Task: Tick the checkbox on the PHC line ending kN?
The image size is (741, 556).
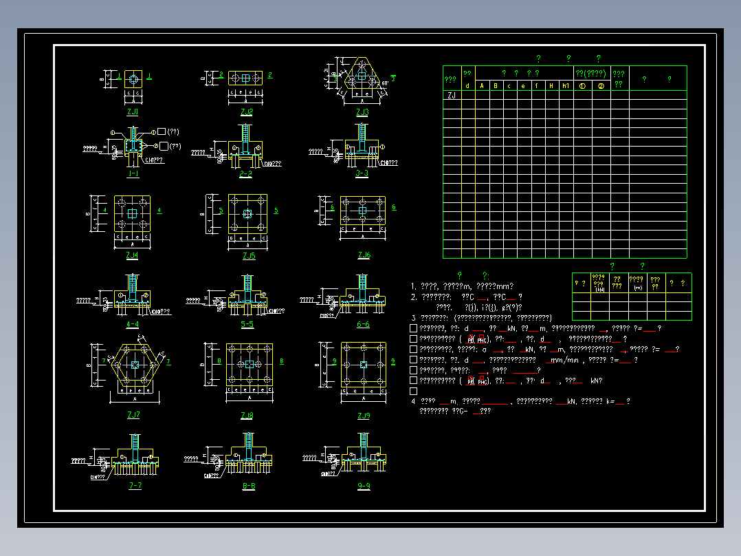Action: pos(414,381)
